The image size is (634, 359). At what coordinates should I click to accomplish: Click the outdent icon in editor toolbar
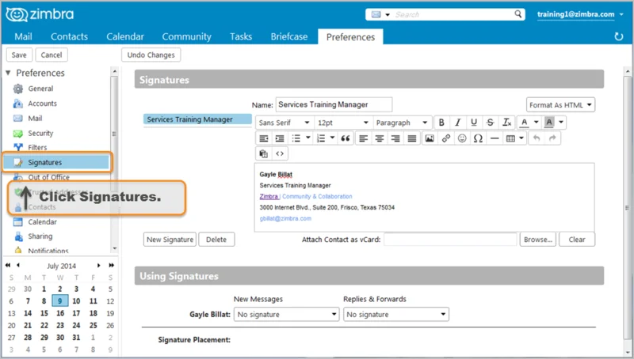click(264, 138)
